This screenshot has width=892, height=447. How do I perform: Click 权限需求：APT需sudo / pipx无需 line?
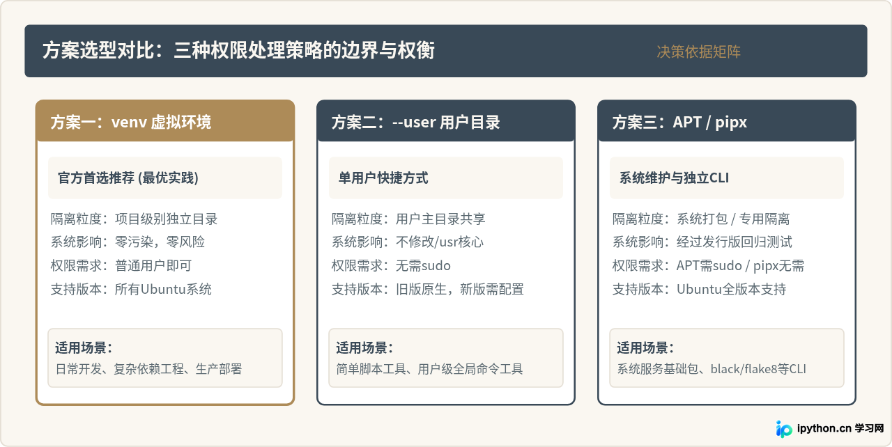tap(708, 265)
